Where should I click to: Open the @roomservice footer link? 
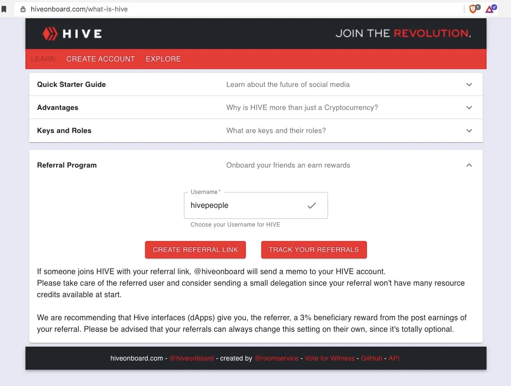276,358
